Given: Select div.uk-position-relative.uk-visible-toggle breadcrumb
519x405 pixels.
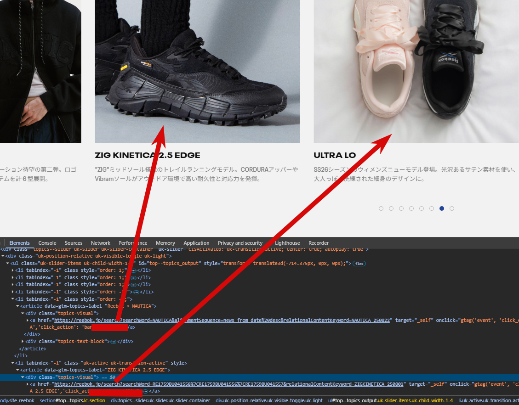Looking at the screenshot, I should tap(269, 400).
